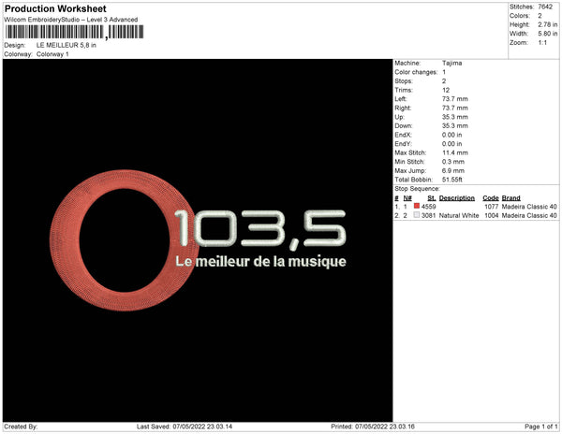Click thread code 1004 in the table
The height and width of the screenshot is (434, 562).
pos(492,215)
